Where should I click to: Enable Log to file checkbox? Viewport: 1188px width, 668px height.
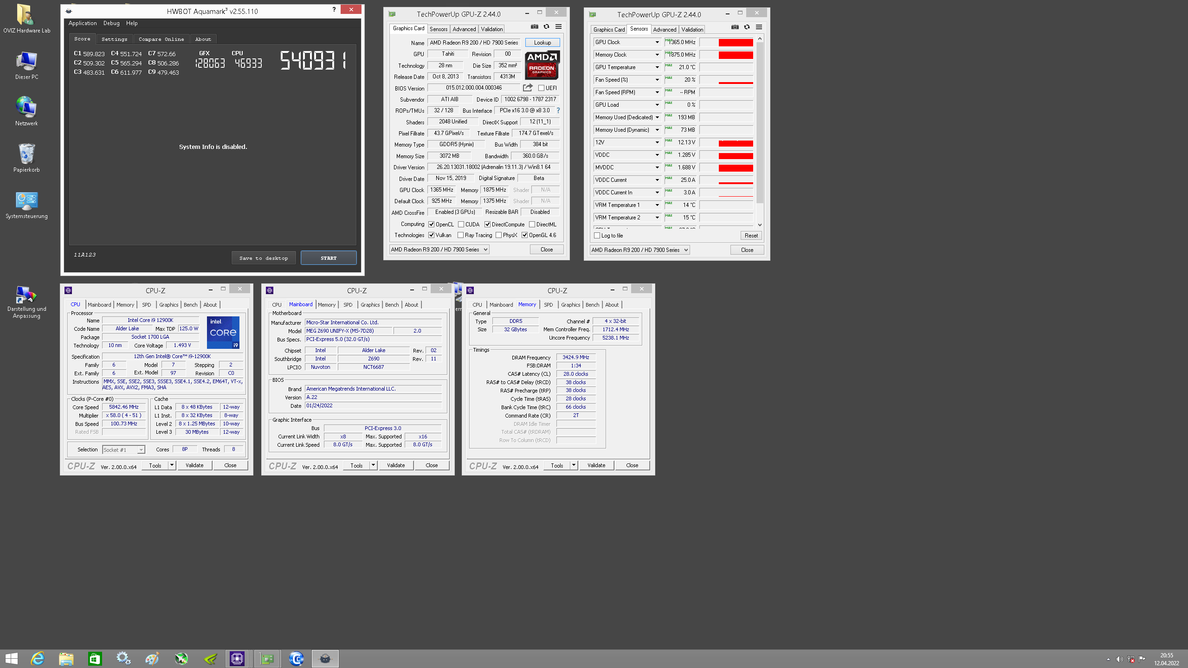597,236
